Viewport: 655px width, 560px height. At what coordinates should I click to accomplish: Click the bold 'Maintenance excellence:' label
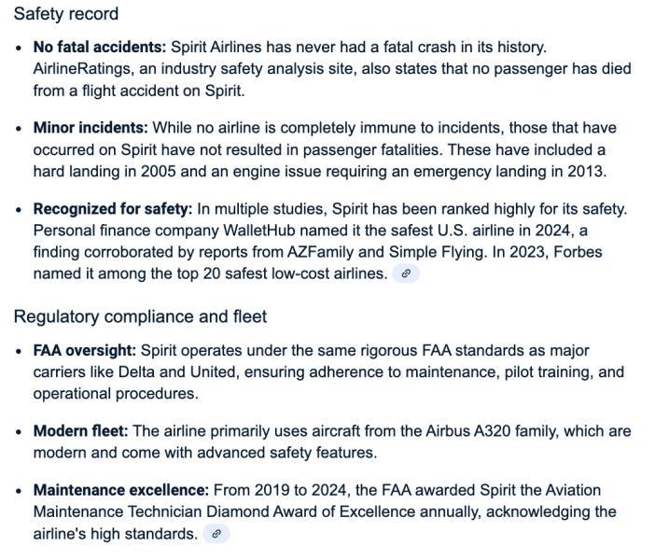click(x=120, y=490)
